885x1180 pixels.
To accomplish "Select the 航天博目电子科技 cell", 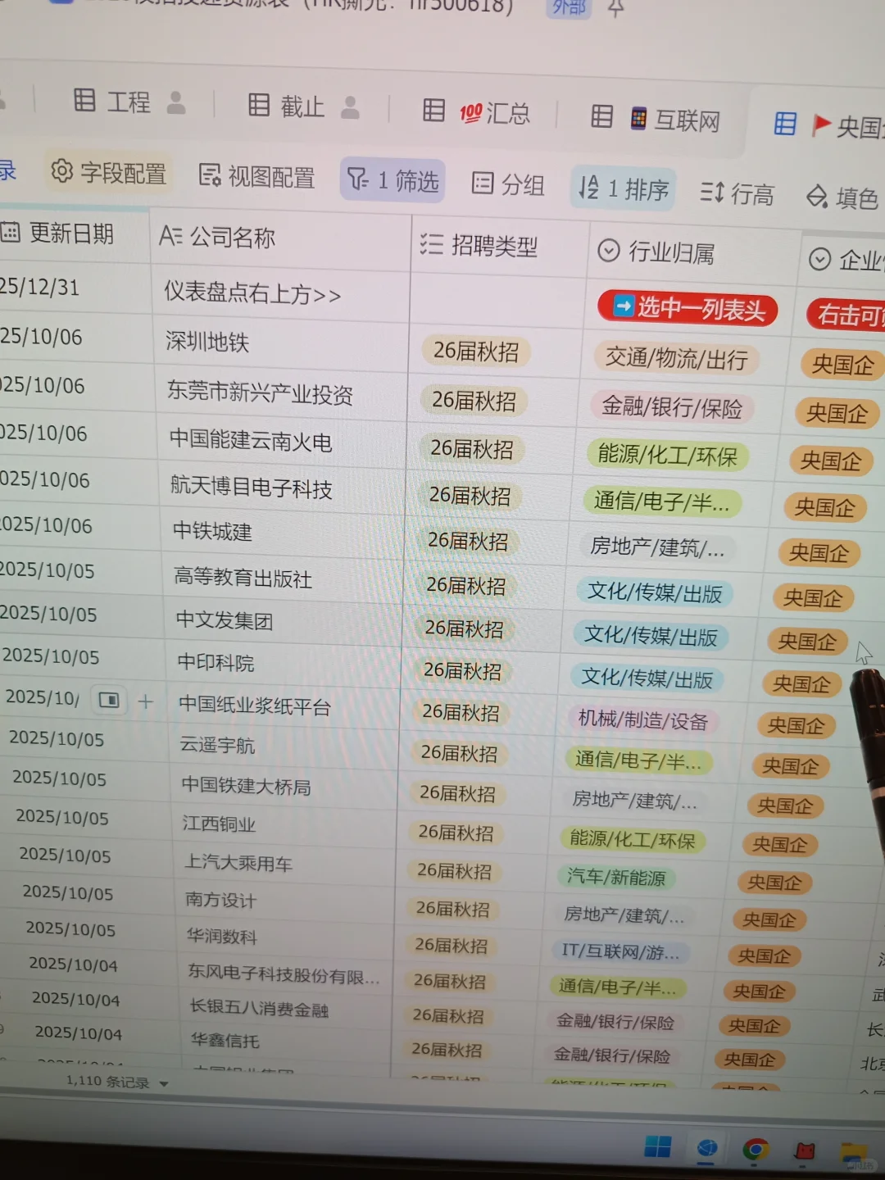I will (x=282, y=488).
